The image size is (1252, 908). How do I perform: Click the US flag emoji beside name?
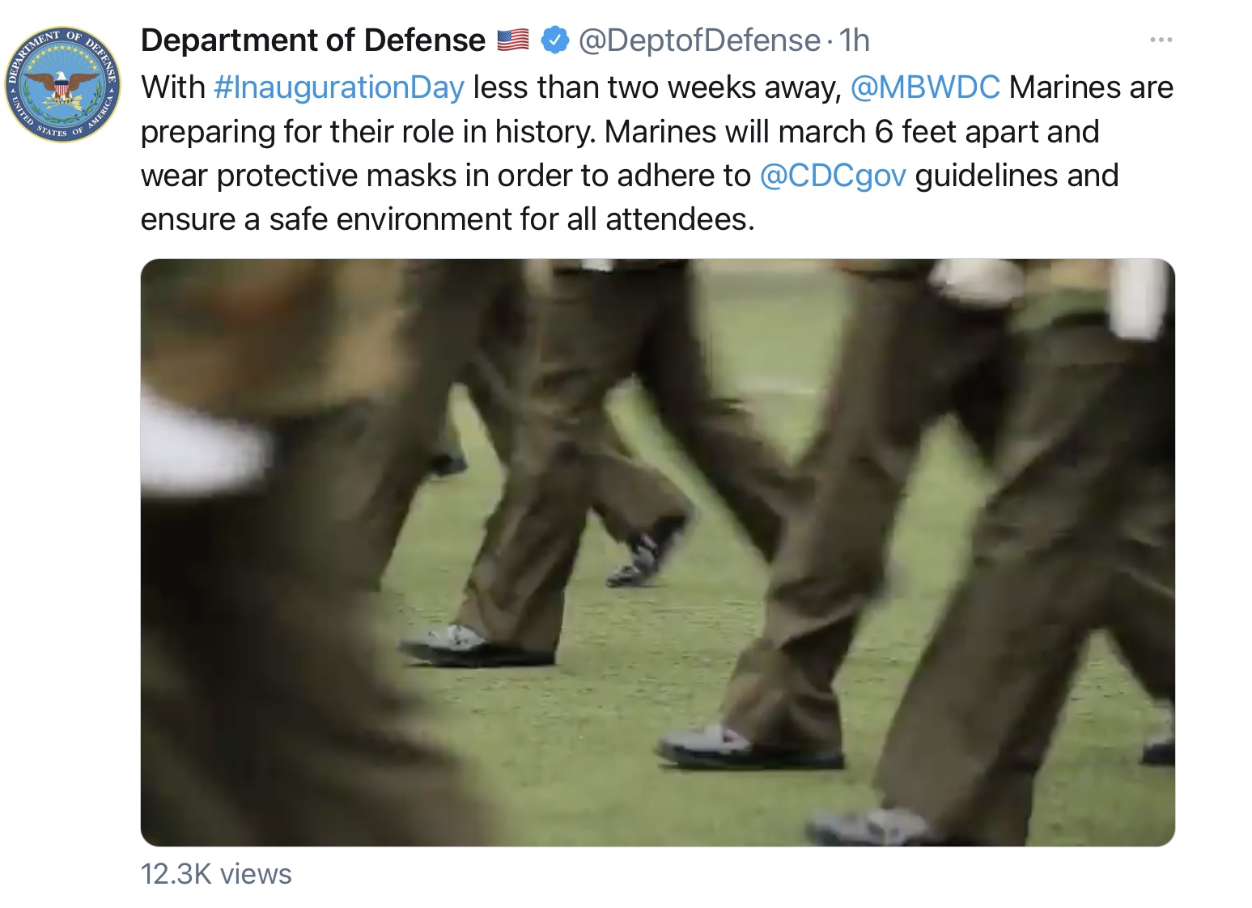pos(512,40)
